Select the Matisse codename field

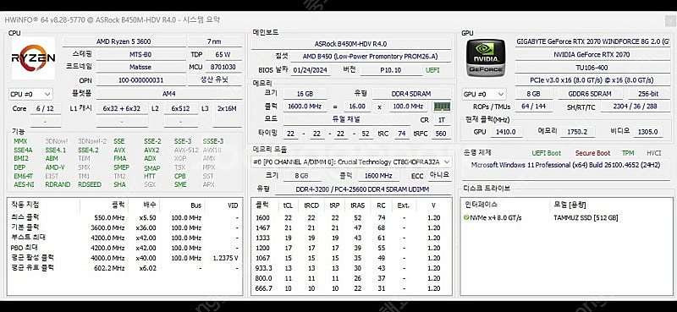pos(140,68)
